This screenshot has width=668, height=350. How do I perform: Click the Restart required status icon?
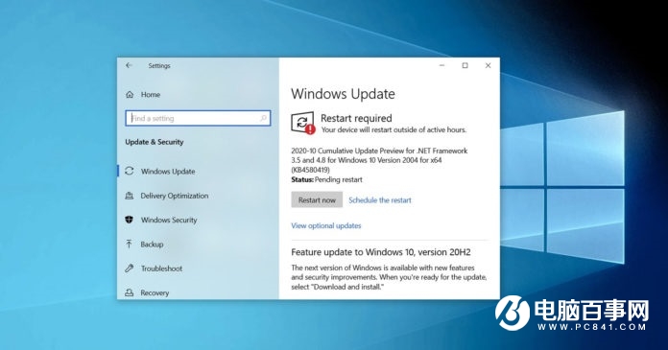pos(303,123)
